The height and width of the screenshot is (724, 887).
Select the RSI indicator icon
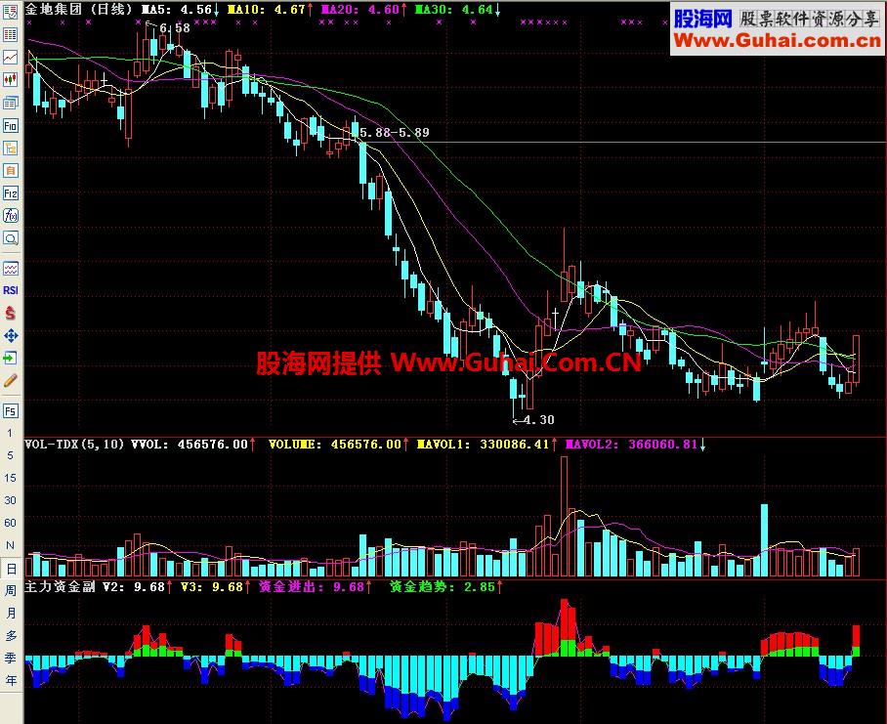10,290
